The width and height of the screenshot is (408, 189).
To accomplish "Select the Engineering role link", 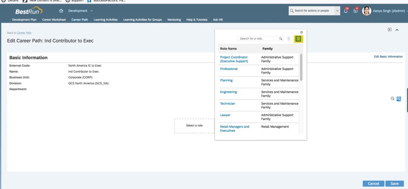I will 228,92.
